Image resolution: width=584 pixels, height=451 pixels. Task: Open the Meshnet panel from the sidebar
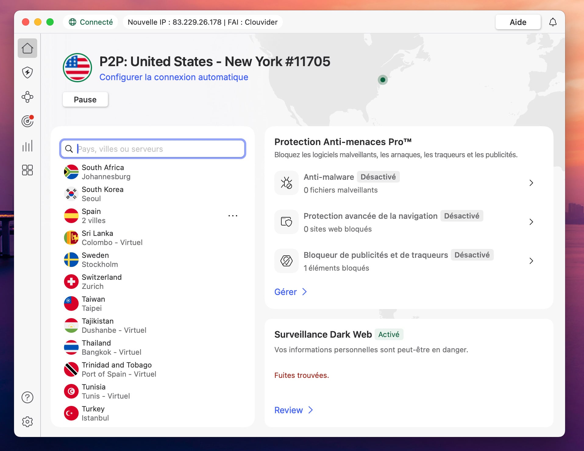pyautogui.click(x=27, y=97)
